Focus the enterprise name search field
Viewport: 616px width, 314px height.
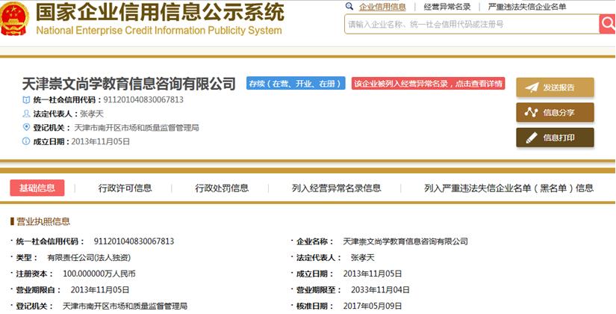tap(472, 24)
